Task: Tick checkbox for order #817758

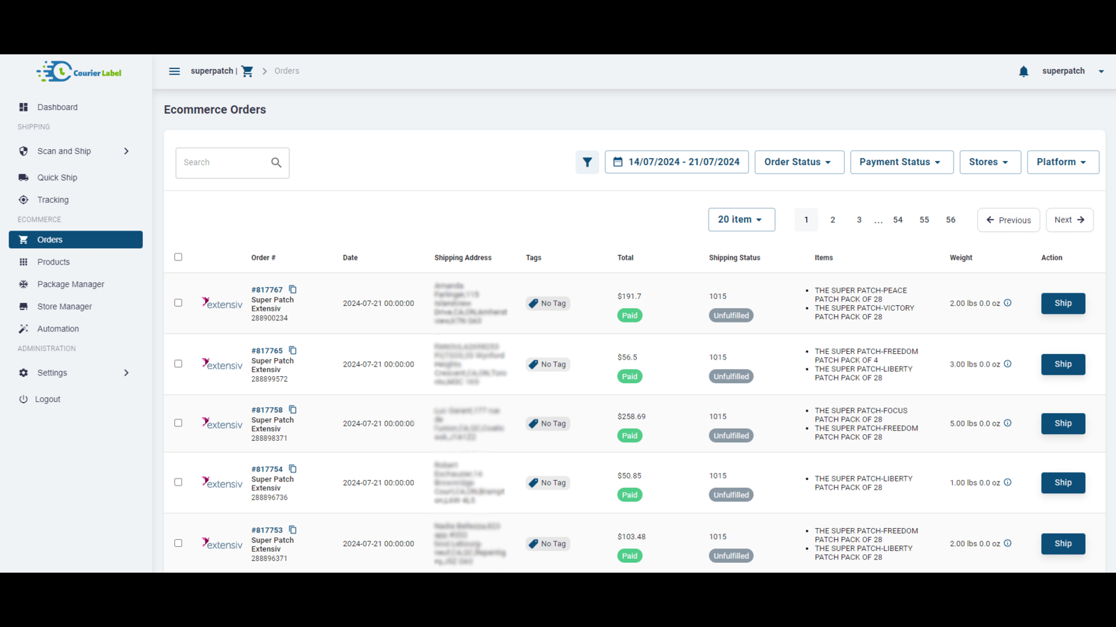Action: [x=179, y=423]
